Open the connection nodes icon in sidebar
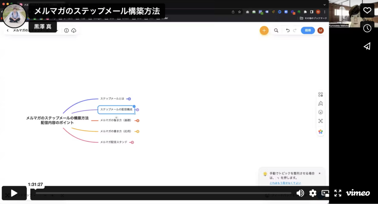Screen dimensions: 378x204 tap(321, 121)
